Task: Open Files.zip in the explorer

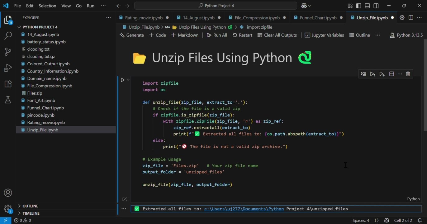Action: coord(35,93)
